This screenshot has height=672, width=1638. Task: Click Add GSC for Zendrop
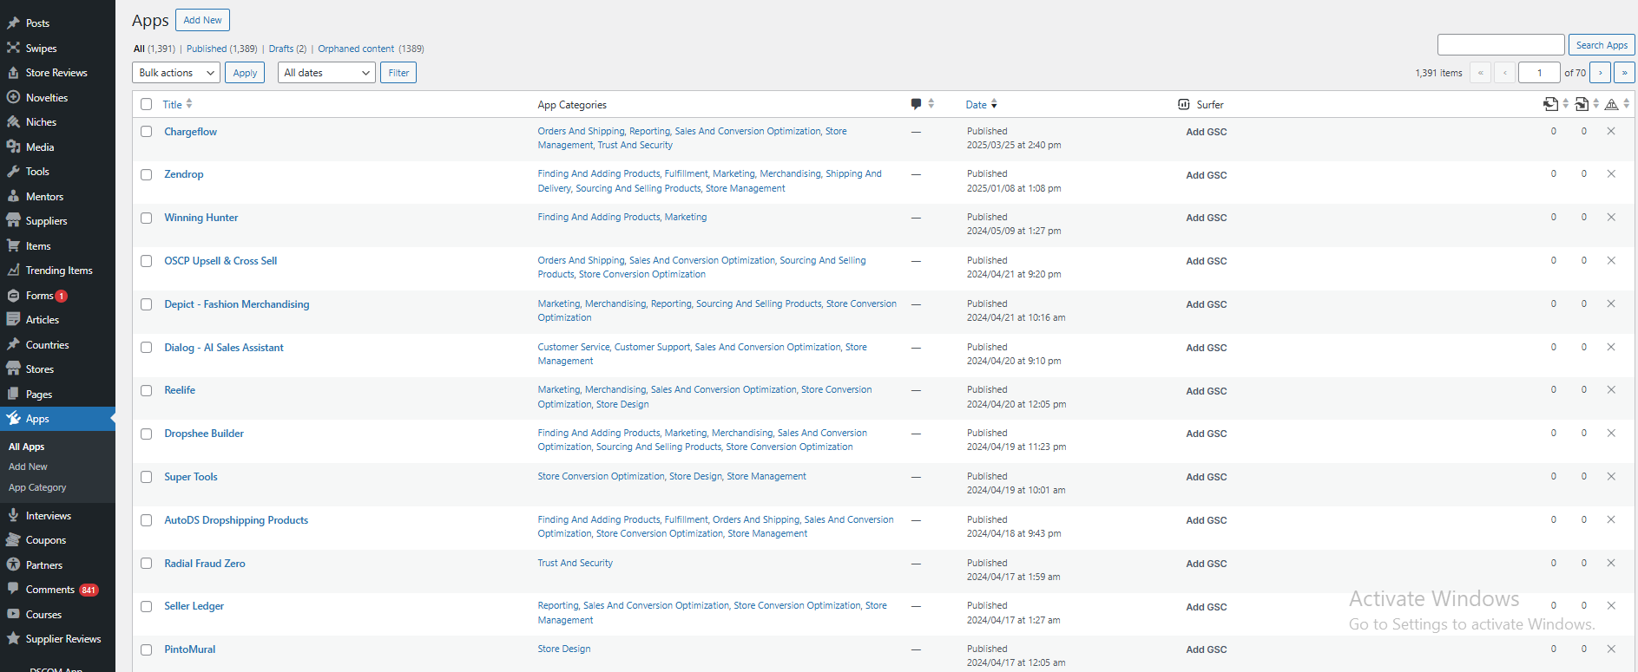[1207, 175]
